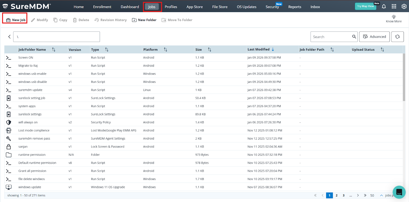Open the chat support bubble
Screen dimensions: 409x202
click(x=399, y=192)
